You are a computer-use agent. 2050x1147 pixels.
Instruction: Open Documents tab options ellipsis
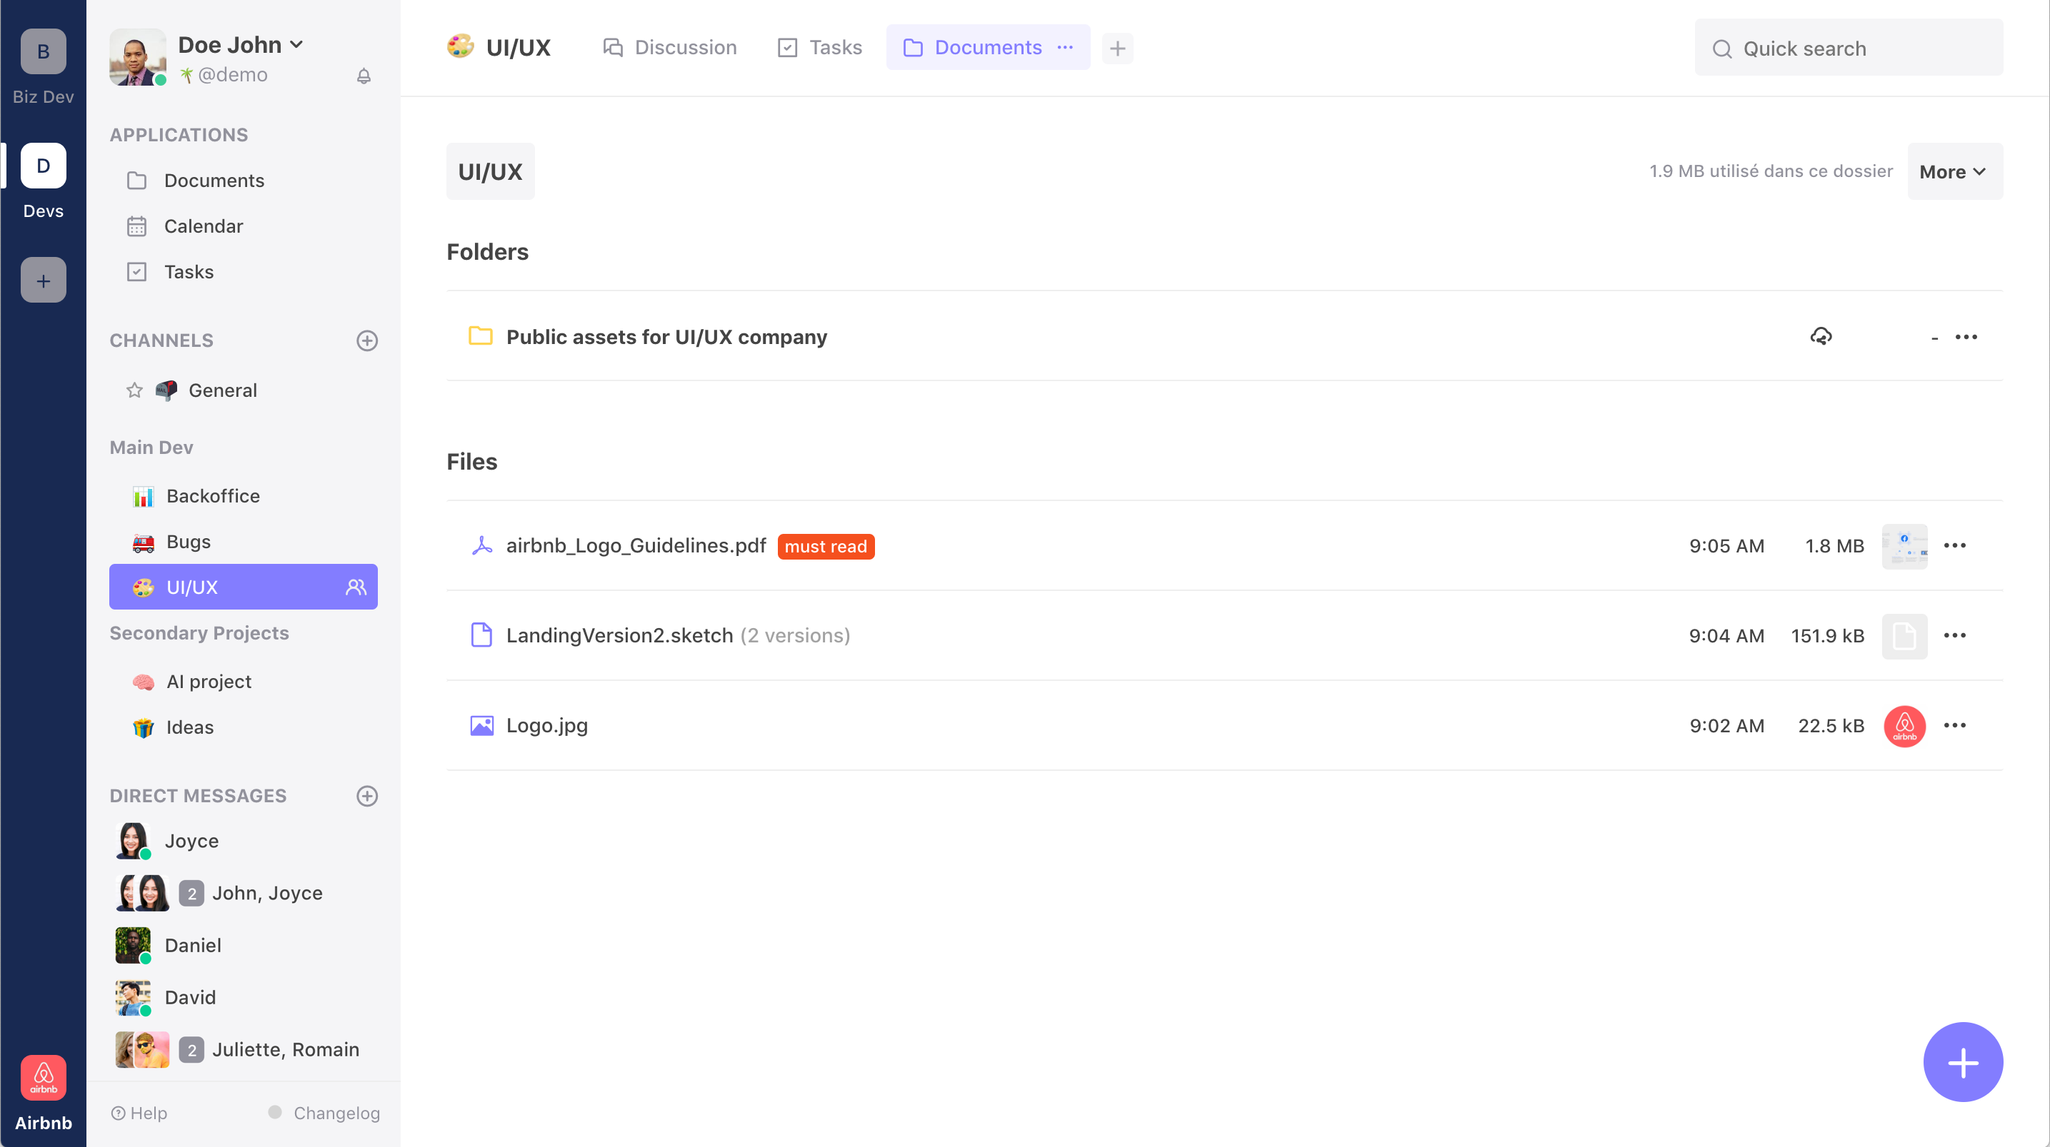click(1065, 48)
